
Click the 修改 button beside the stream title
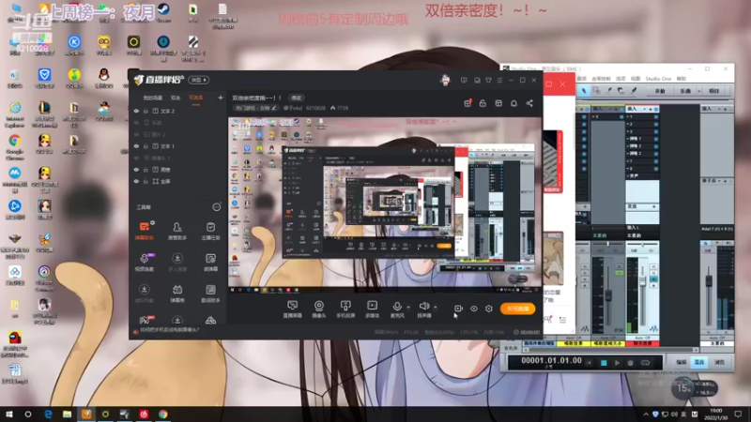(x=297, y=98)
